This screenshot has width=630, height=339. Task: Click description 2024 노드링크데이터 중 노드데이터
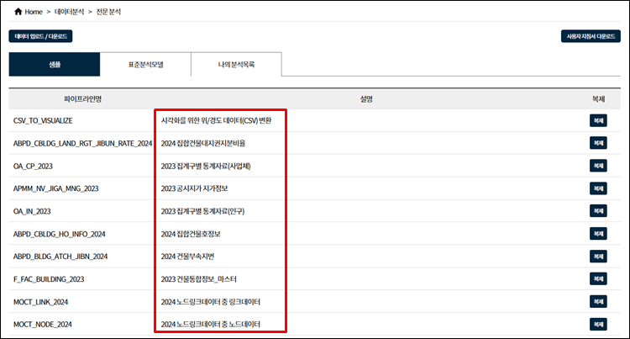[211, 325]
